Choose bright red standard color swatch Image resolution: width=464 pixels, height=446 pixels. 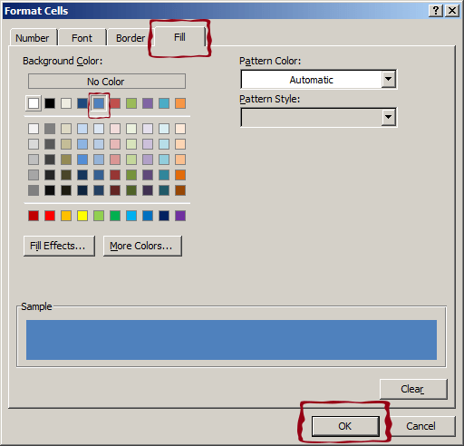(x=50, y=216)
